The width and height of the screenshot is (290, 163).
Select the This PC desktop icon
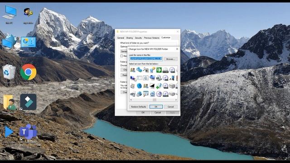[x=9, y=14]
